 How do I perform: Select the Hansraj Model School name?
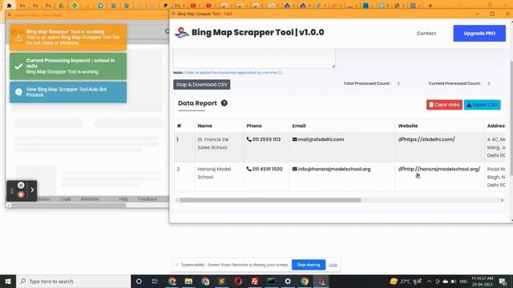214,173
